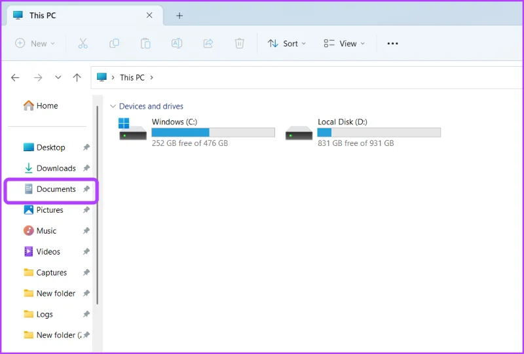Open the View options dropdown
This screenshot has width=524, height=354.
pyautogui.click(x=345, y=43)
